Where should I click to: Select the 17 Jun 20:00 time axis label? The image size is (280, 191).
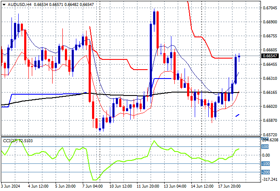click(x=229, y=186)
